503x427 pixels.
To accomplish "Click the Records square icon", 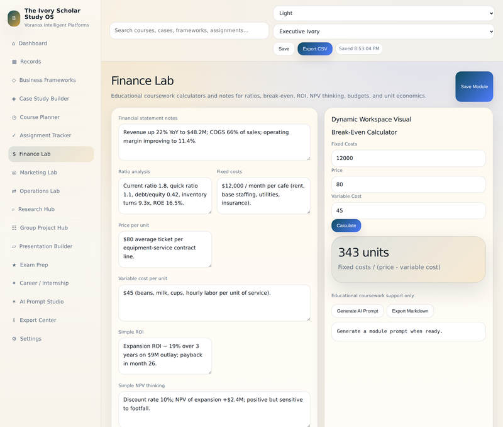I will point(14,62).
